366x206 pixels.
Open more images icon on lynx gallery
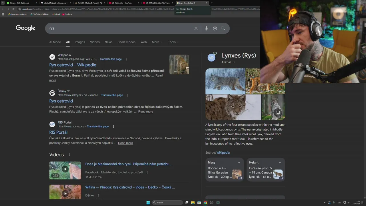(x=278, y=112)
